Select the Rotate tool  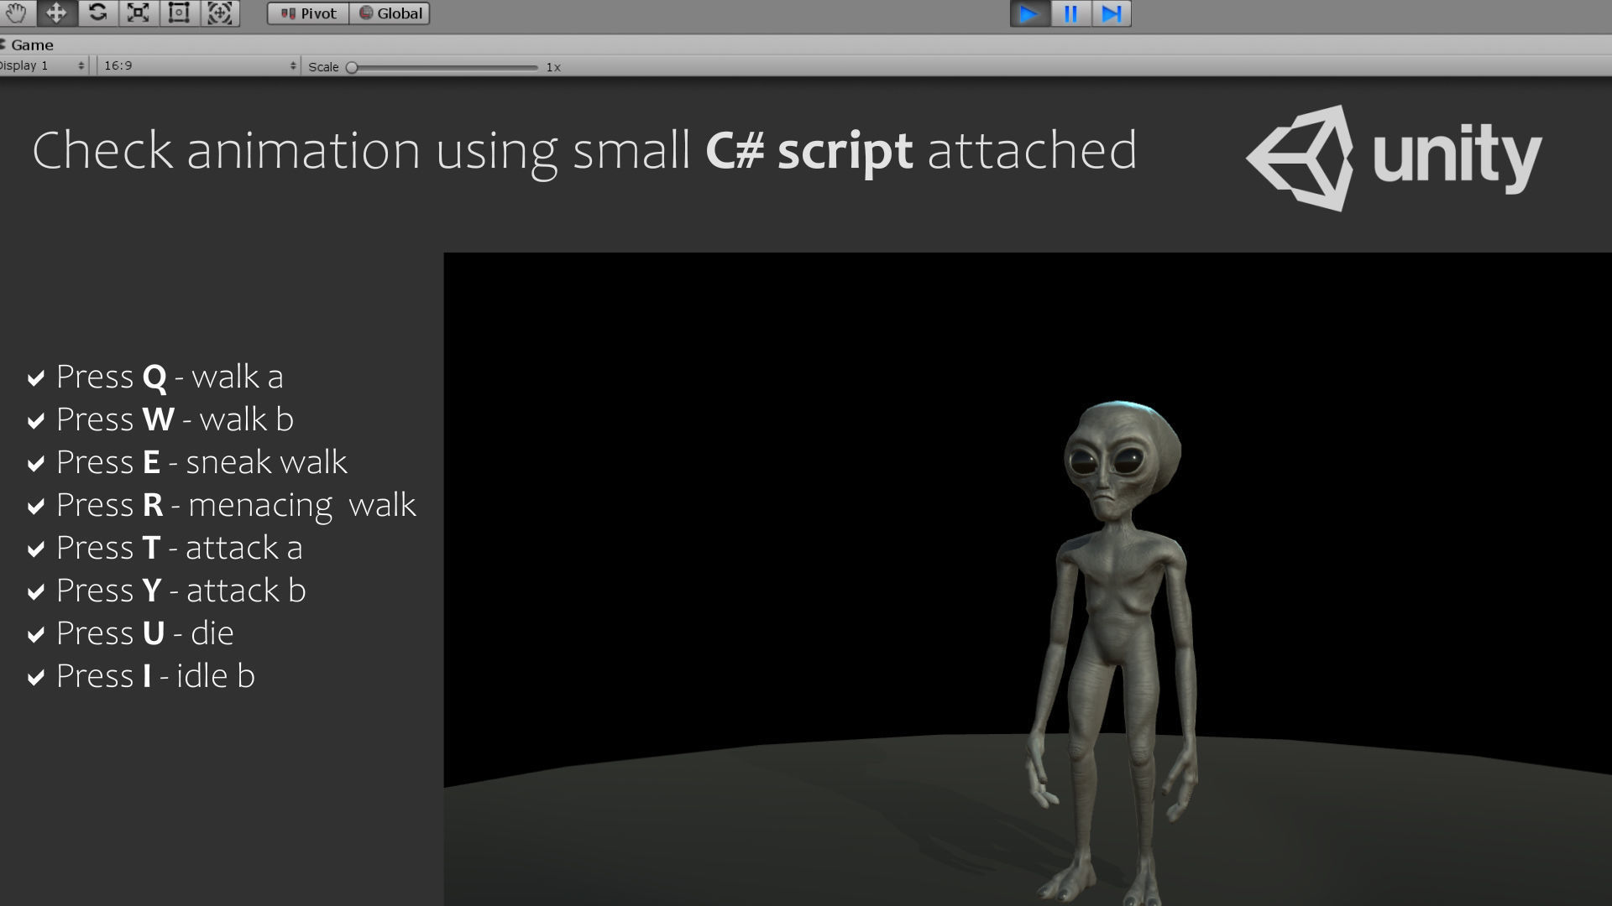pyautogui.click(x=97, y=13)
